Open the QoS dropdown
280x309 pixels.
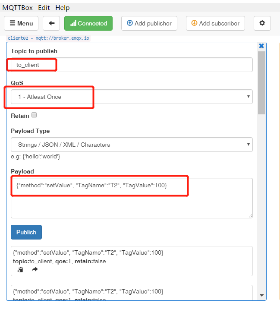coord(132,97)
